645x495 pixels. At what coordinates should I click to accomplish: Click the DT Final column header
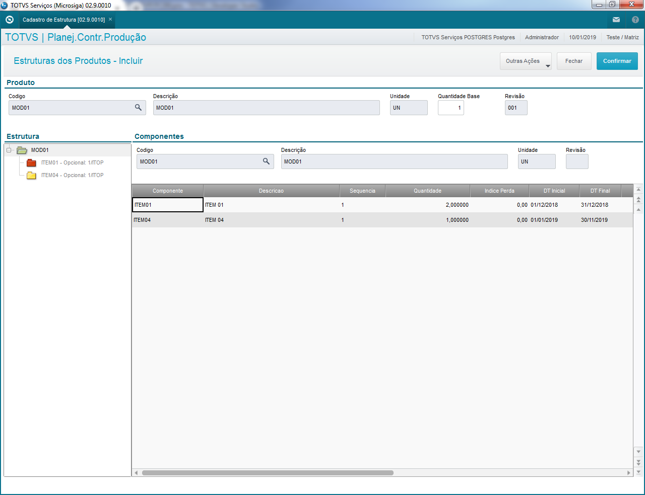(x=600, y=191)
